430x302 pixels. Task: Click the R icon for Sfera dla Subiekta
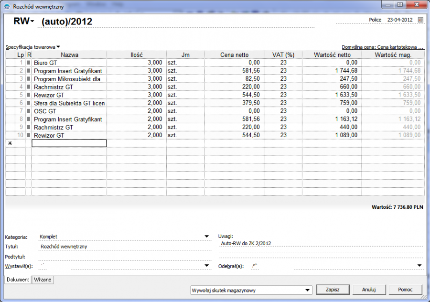[x=29, y=103]
